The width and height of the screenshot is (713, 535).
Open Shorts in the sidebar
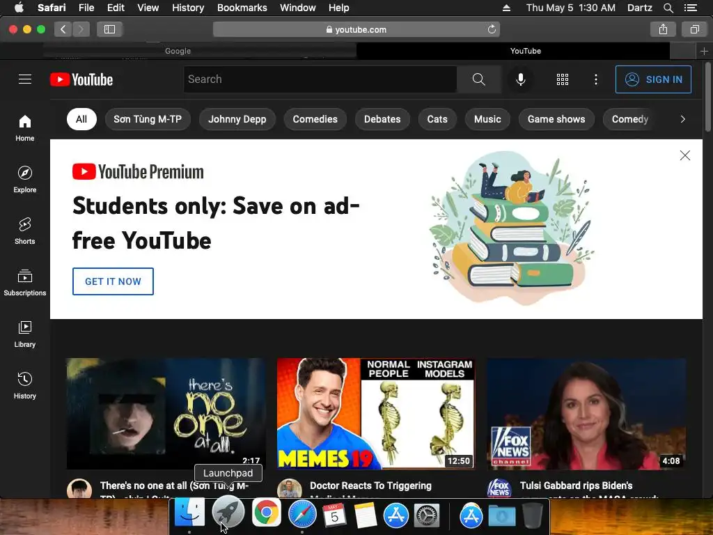pyautogui.click(x=25, y=231)
